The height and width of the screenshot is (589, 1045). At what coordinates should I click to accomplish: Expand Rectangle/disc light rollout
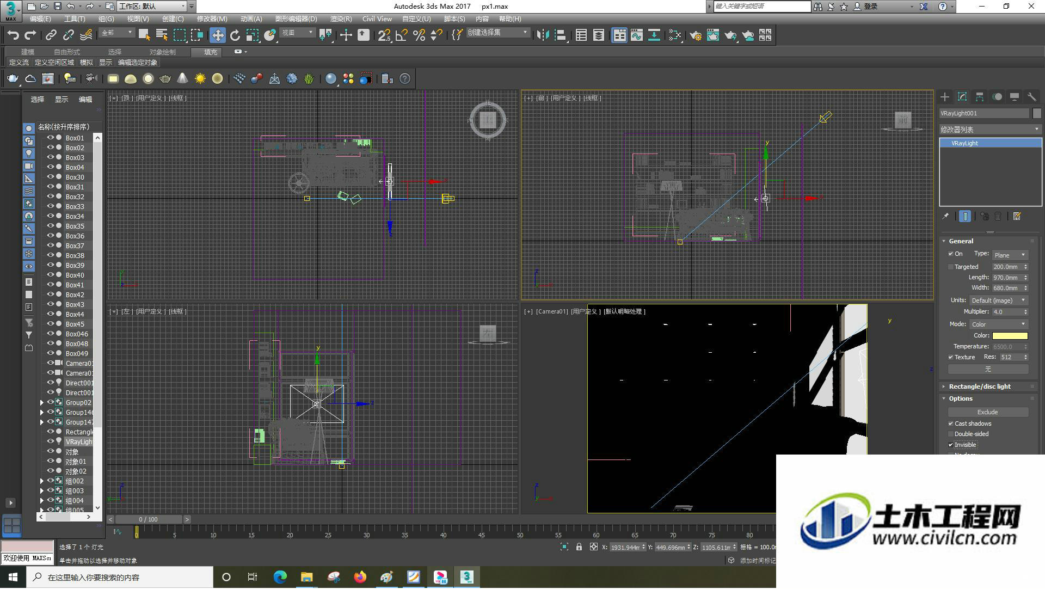point(980,386)
